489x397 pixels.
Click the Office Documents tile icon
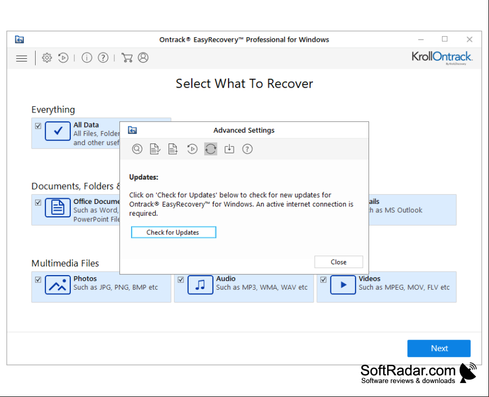58,208
